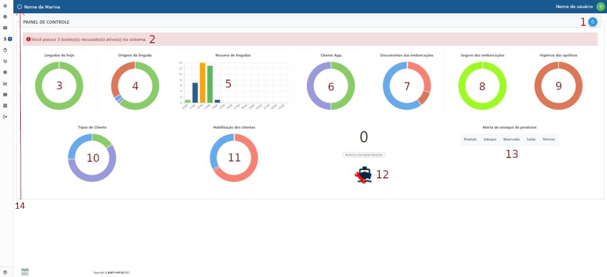The height and width of the screenshot is (277, 607).
Task: Click the tallest orange bar in Resumo de lingadas
Action: 202,83
